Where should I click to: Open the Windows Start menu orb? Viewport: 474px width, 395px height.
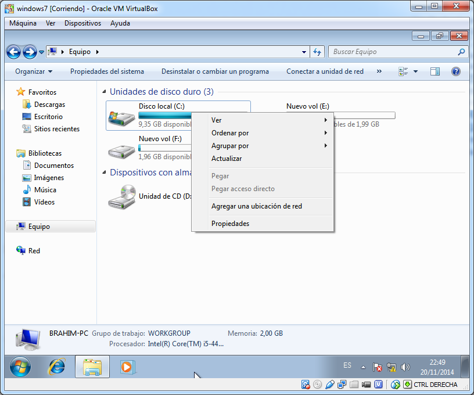(x=20, y=367)
